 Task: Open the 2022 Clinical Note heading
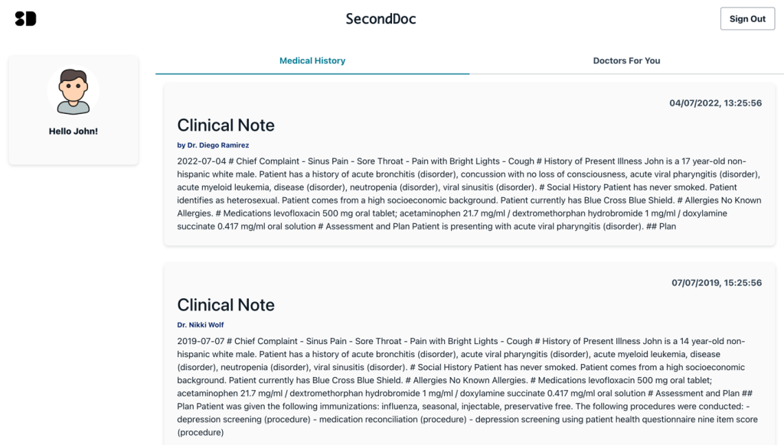pos(226,125)
